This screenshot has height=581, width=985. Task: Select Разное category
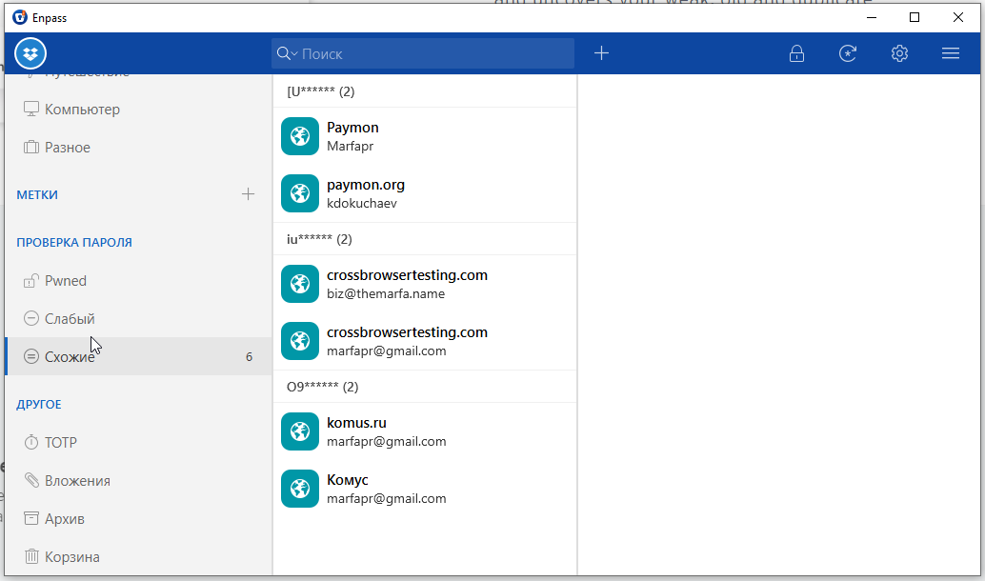pyautogui.click(x=138, y=148)
